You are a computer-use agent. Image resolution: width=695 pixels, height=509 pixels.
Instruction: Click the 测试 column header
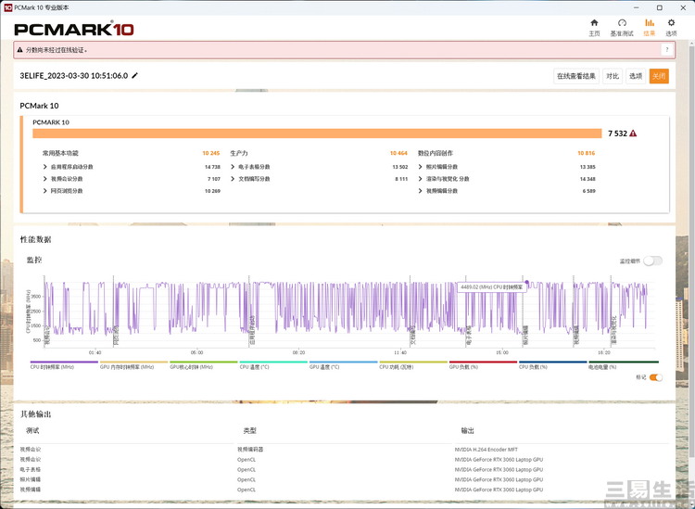(32, 430)
